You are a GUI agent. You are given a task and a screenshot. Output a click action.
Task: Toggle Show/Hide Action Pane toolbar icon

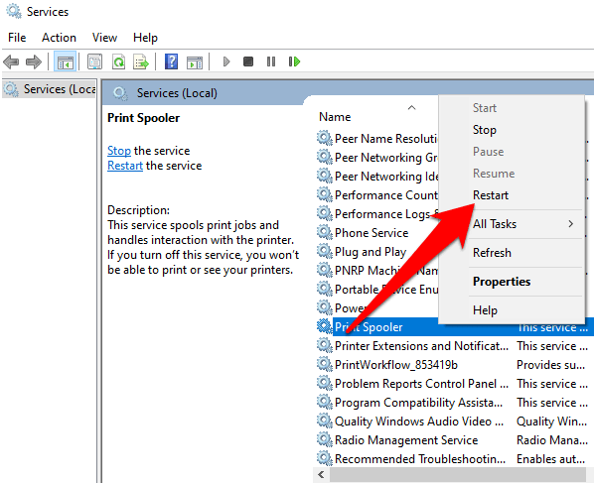click(195, 61)
